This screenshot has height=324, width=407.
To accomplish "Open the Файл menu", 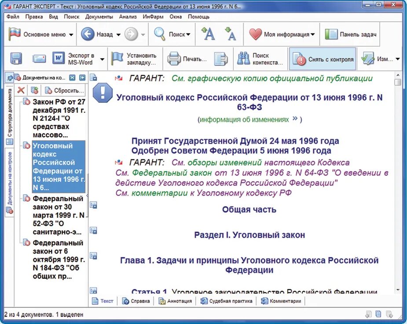I will pyautogui.click(x=13, y=17).
